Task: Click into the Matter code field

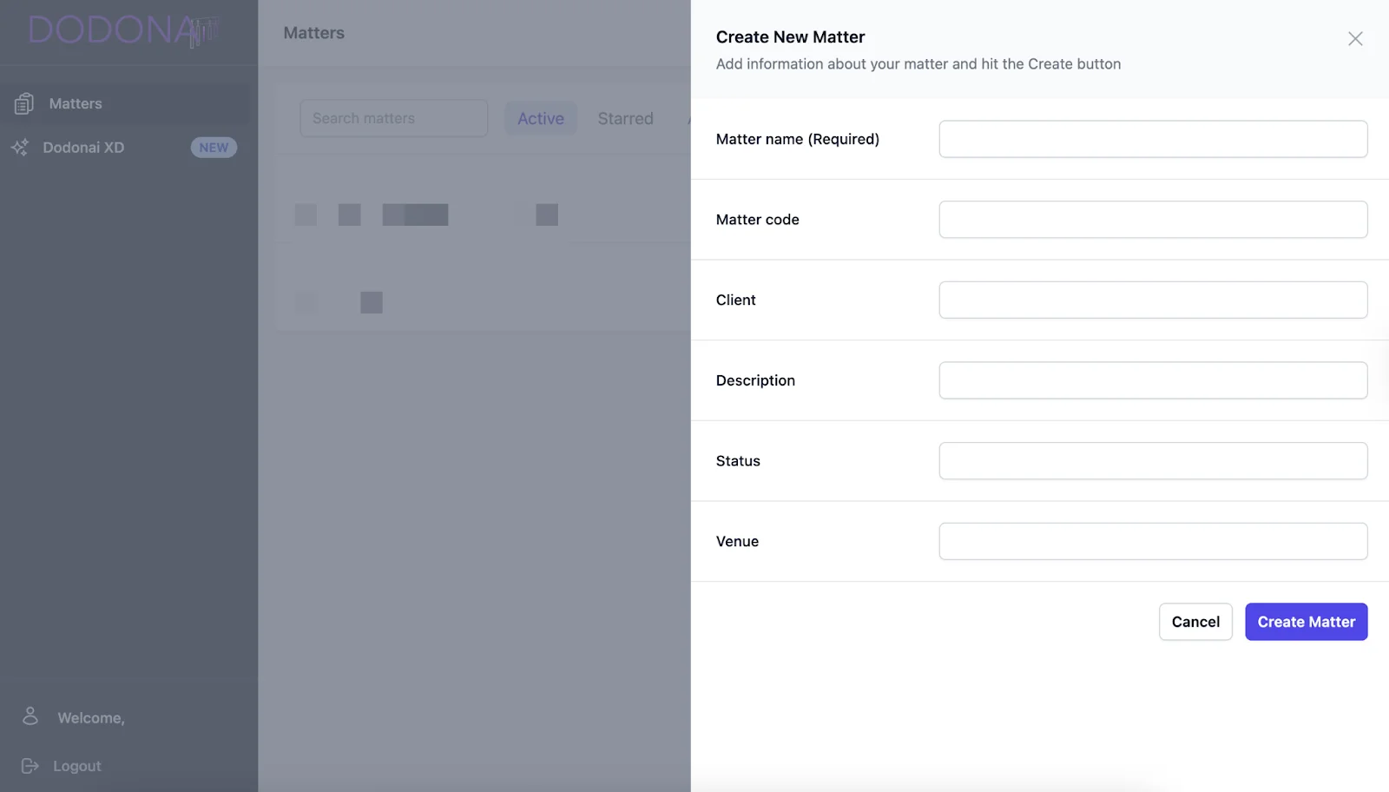Action: (1152, 220)
